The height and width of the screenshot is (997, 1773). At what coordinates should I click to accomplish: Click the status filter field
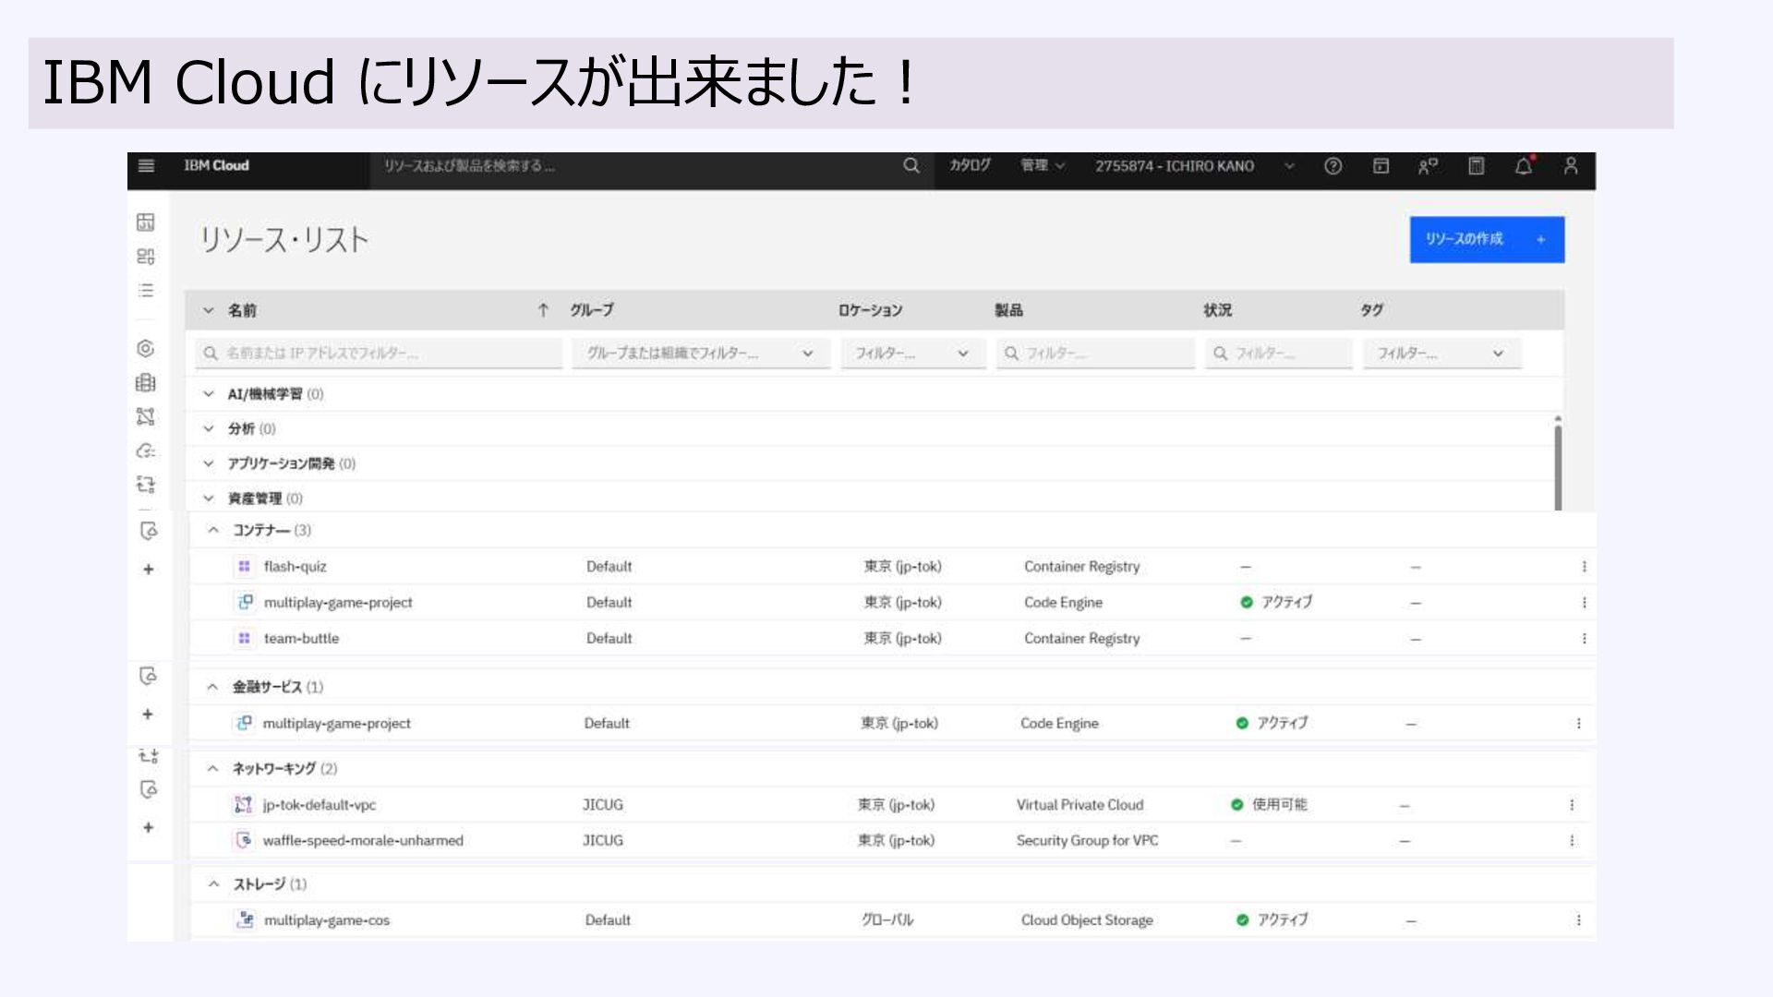point(1279,354)
